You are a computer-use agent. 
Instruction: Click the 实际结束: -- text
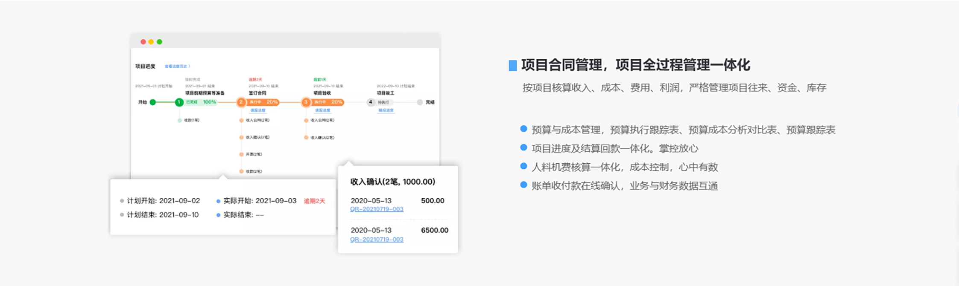click(243, 215)
